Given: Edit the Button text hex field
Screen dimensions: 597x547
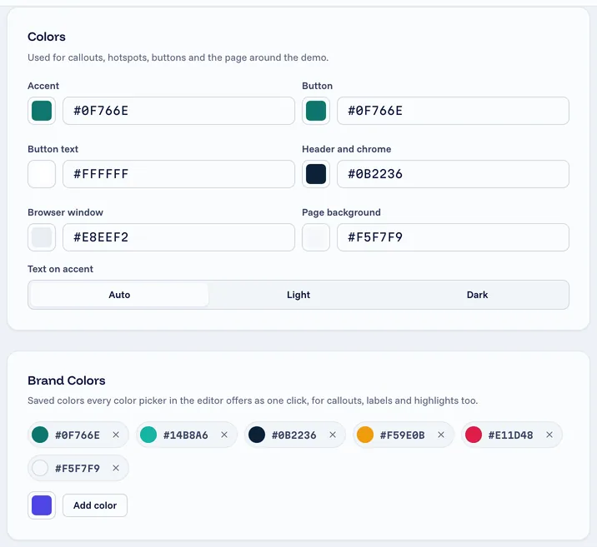Looking at the screenshot, I should tap(178, 174).
